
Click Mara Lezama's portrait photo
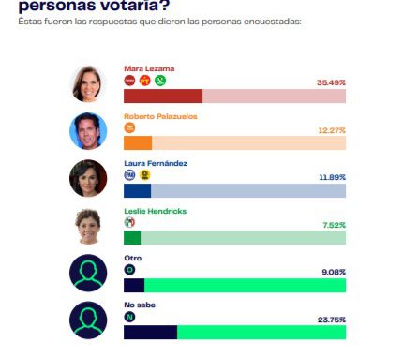88,83
